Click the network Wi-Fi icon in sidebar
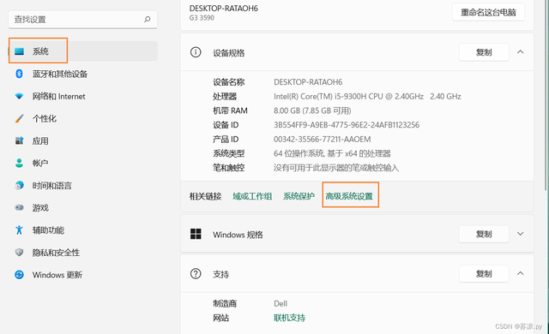This screenshot has width=549, height=334. [x=19, y=96]
